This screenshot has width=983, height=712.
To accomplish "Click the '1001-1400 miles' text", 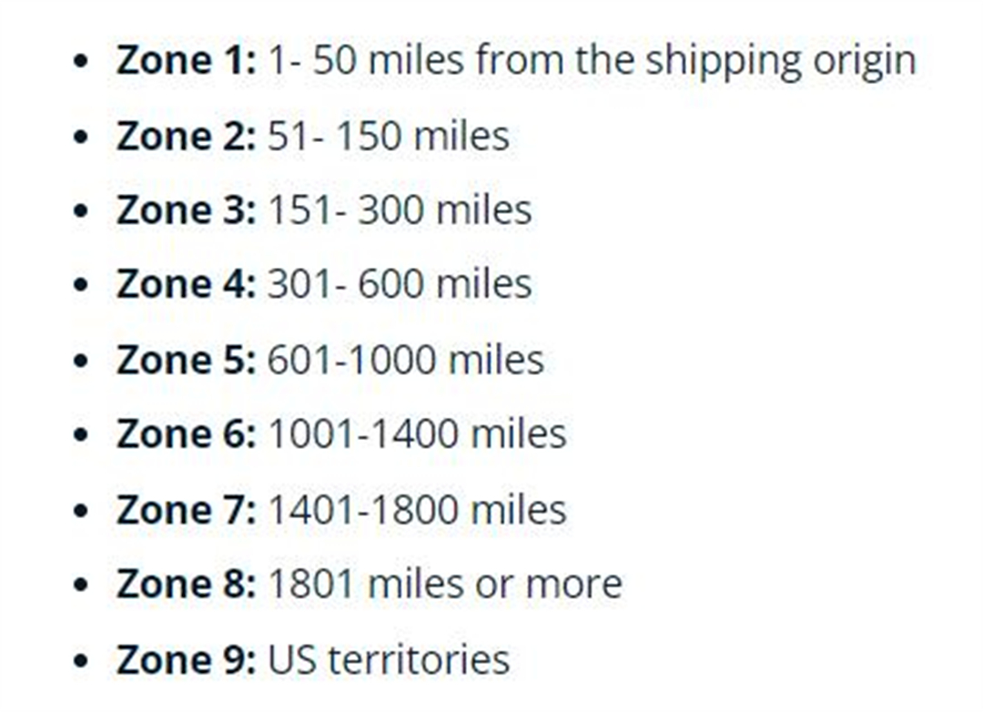I will (x=418, y=433).
